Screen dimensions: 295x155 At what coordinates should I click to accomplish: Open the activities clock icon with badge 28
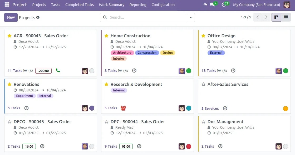(x=224, y=4)
